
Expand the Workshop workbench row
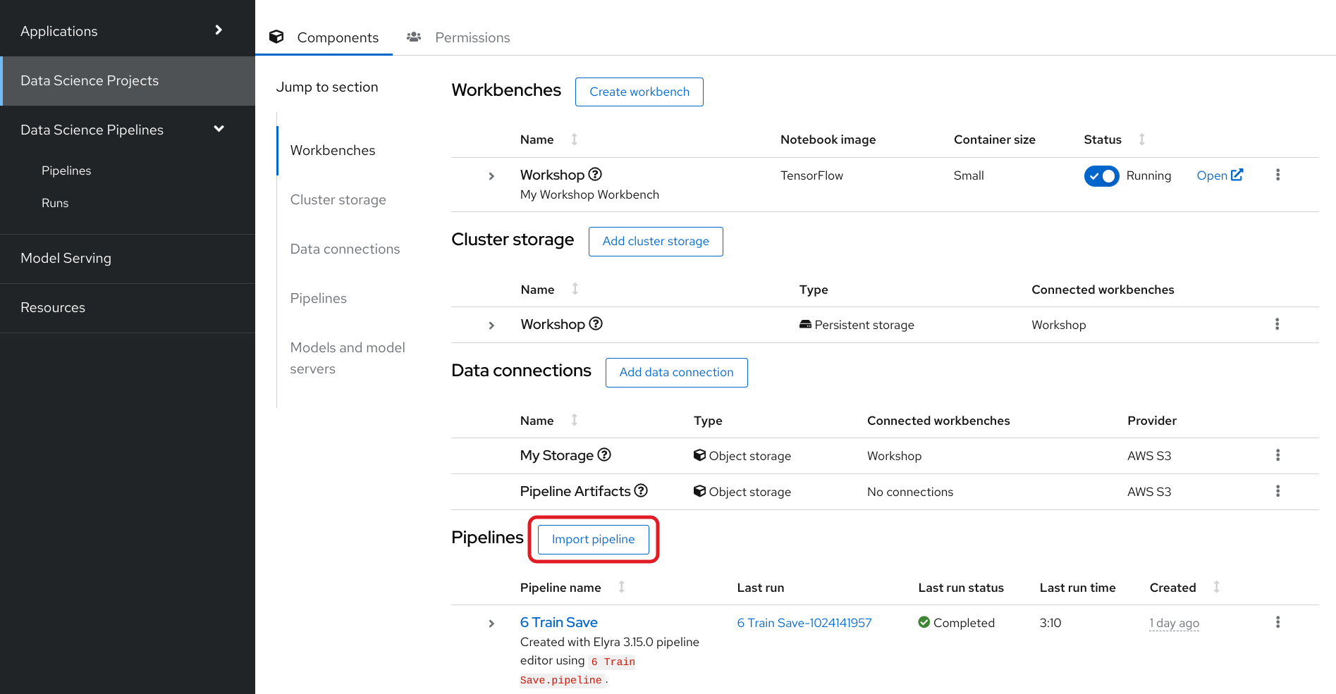[x=491, y=176]
